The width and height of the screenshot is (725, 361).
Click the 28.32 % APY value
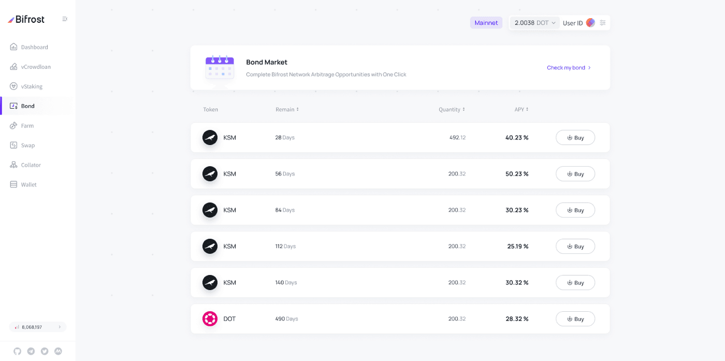coord(517,319)
